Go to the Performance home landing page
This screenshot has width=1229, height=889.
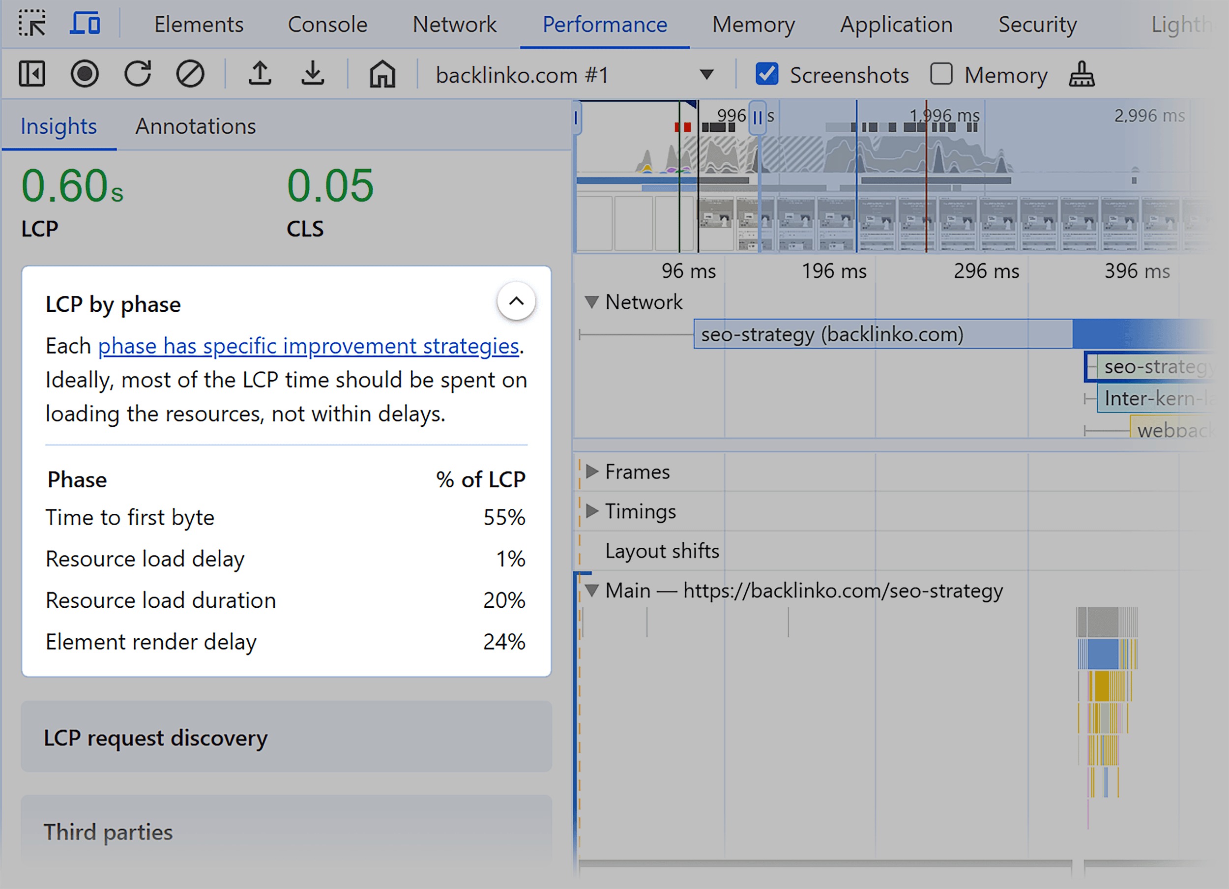(x=382, y=74)
